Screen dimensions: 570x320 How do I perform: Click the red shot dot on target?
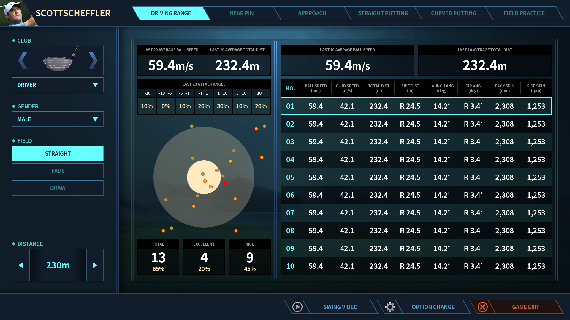225,183
